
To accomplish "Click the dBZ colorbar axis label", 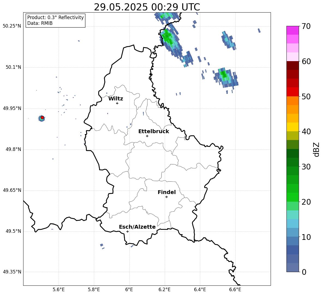I will pos(316,149).
